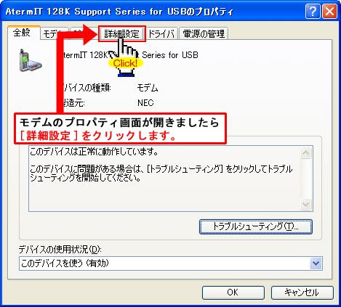341x307 pixels.
Task: Click the デバイスの使用状況(D) label
Action: click(60, 249)
